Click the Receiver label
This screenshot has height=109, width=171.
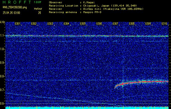point(55,9)
